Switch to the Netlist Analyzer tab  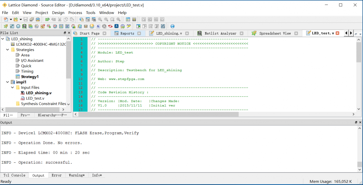coord(220,33)
